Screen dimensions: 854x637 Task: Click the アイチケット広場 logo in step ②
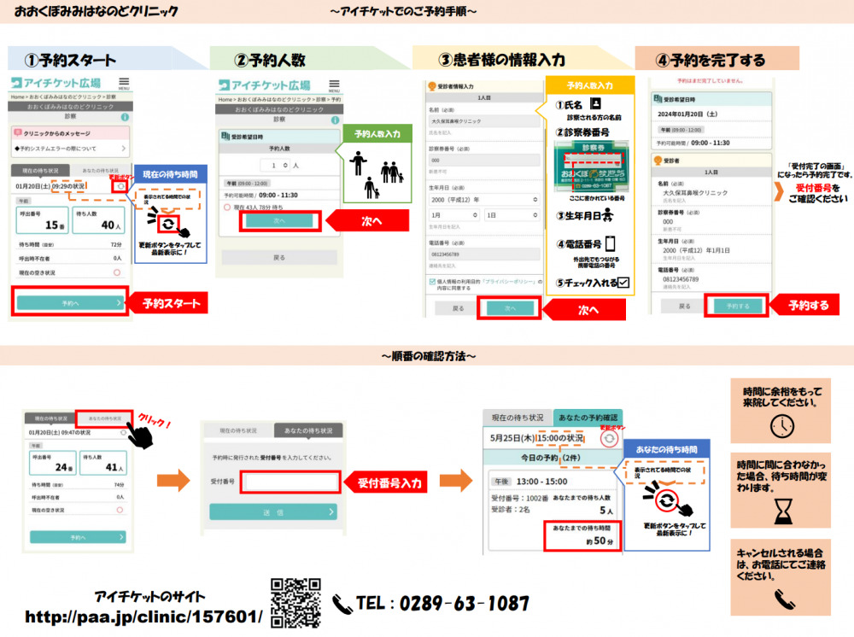tap(265, 85)
